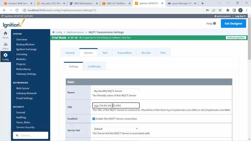Open Gateway Settings in the sidebar
Image resolution: width=251 pixels, height=141 pixels.
(x=26, y=74)
